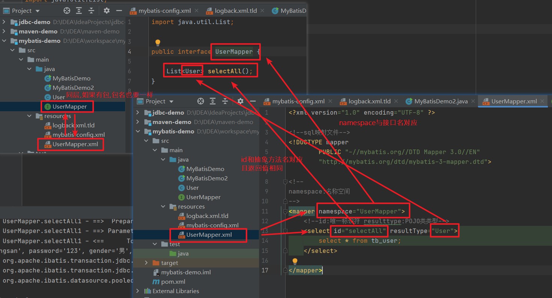Expand the target folder in the front window's tree
The image size is (552, 298).
click(x=147, y=263)
